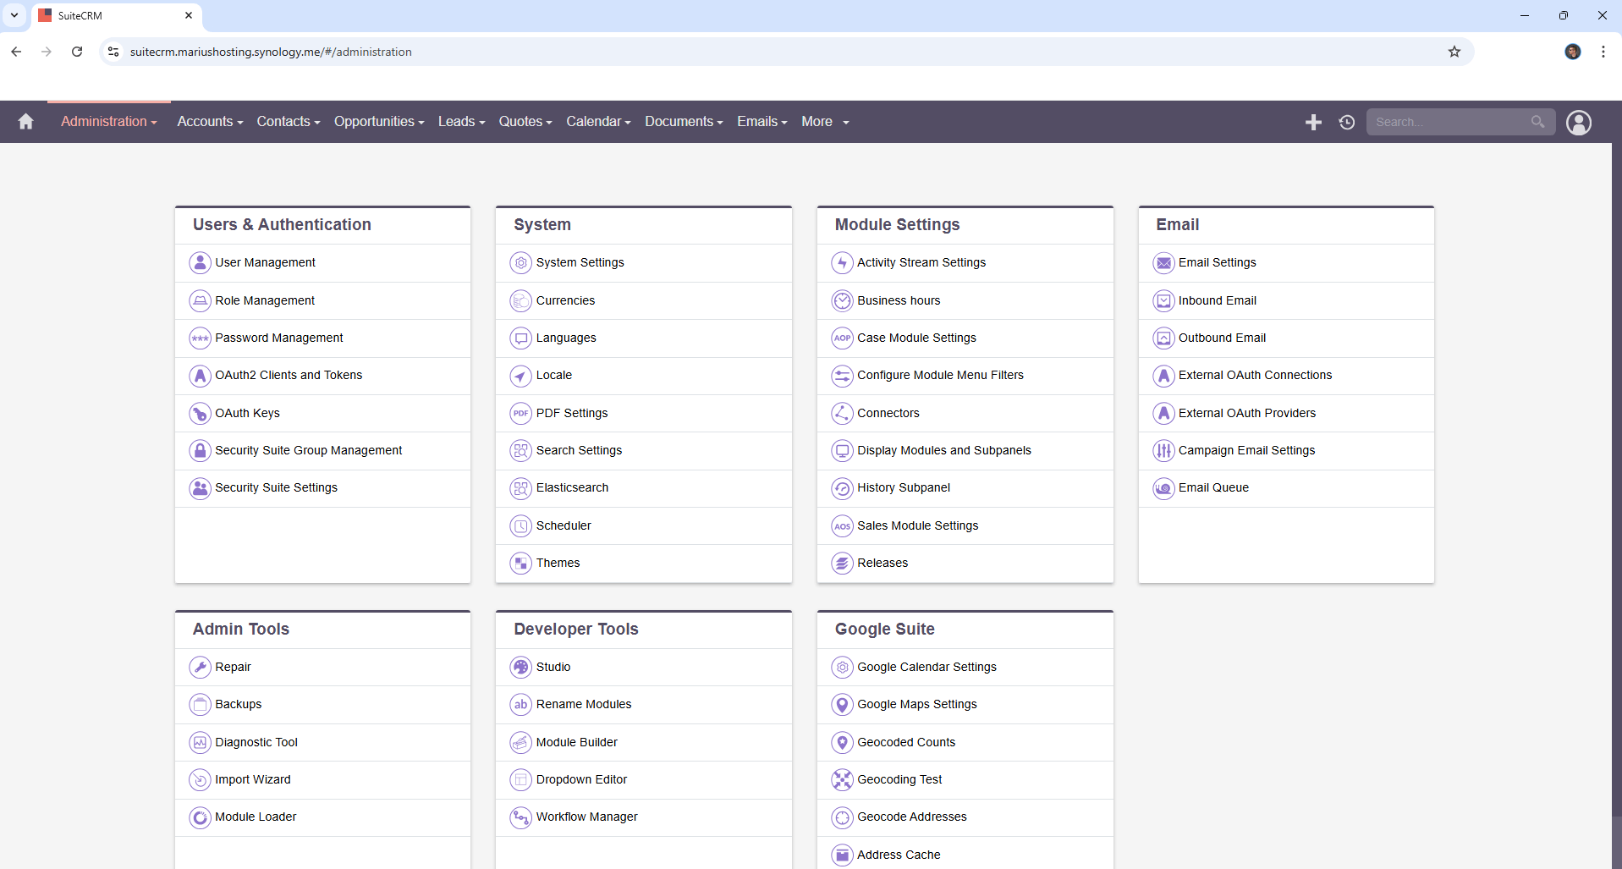Open Display Modules and Subpanels link
The width and height of the screenshot is (1622, 869).
pyautogui.click(x=944, y=450)
